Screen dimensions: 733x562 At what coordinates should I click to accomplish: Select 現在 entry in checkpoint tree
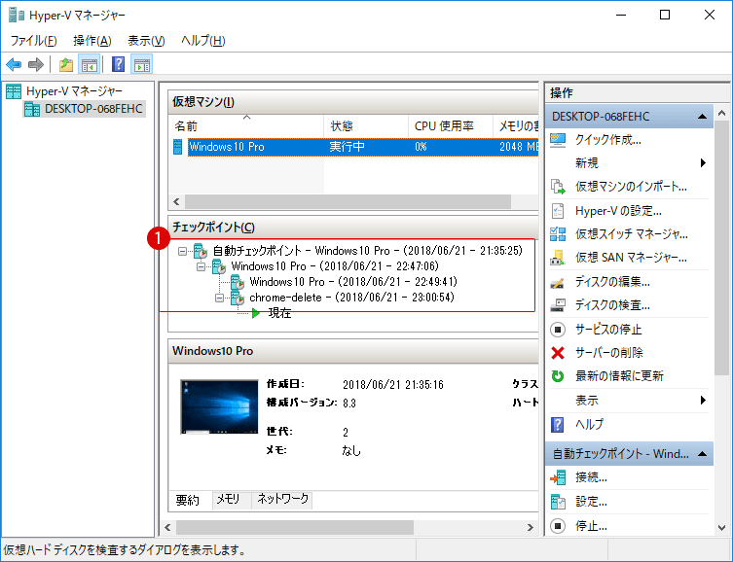click(279, 313)
